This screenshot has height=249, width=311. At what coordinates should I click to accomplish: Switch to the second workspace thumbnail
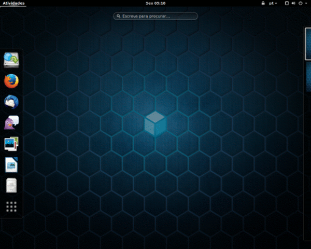pos(308,77)
